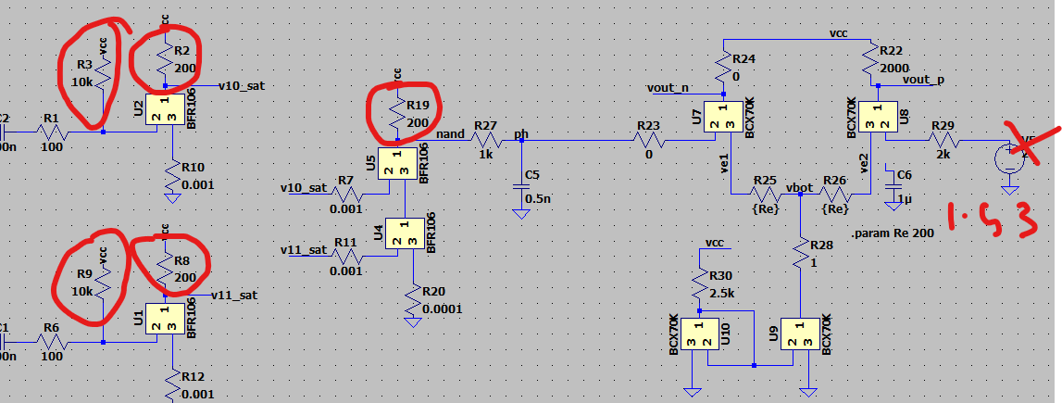This screenshot has width=1062, height=403.
Task: Click the U9 BCX70K transistor symbol
Action: (x=797, y=334)
